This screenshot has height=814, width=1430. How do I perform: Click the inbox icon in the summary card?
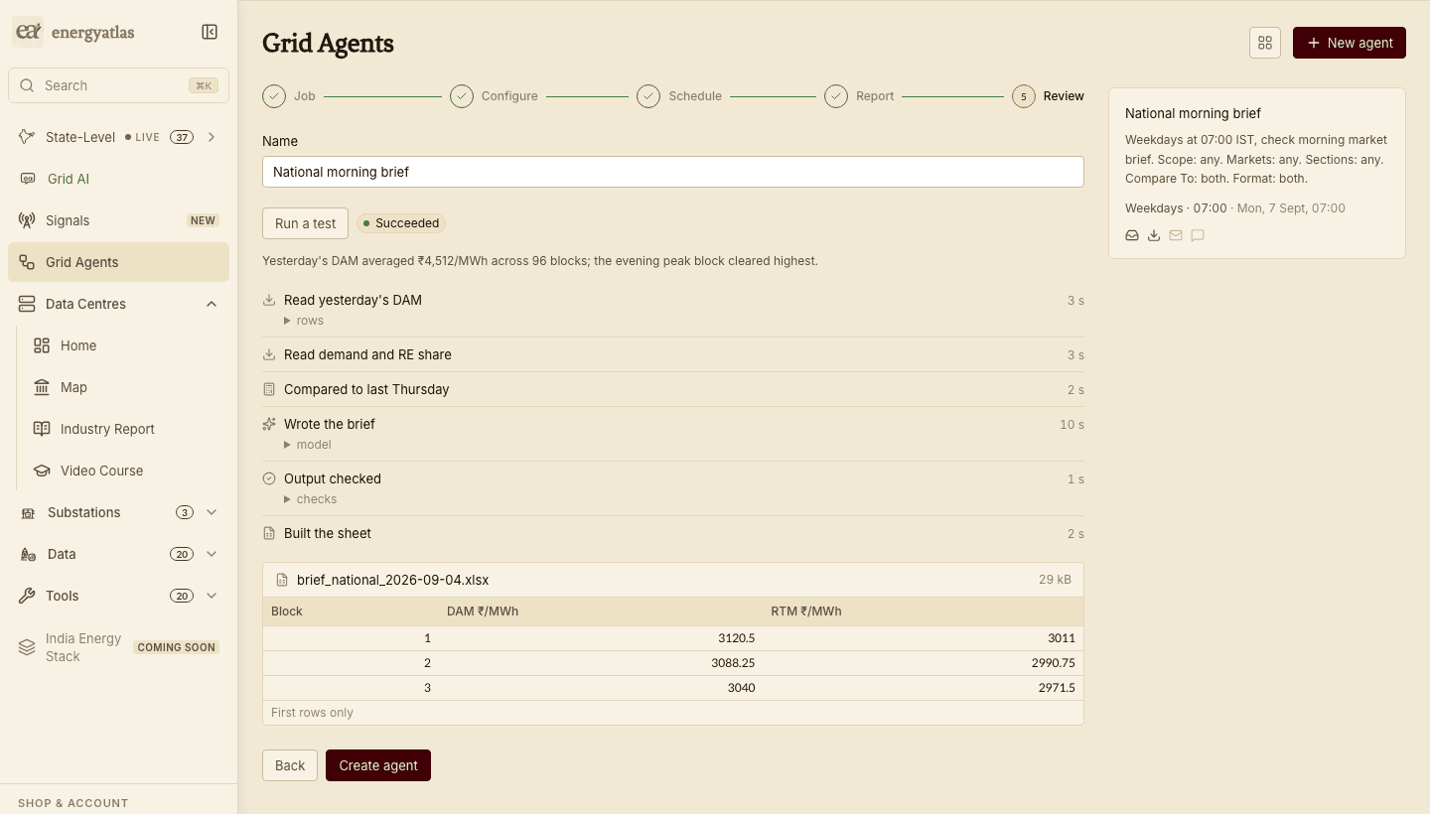[1132, 235]
